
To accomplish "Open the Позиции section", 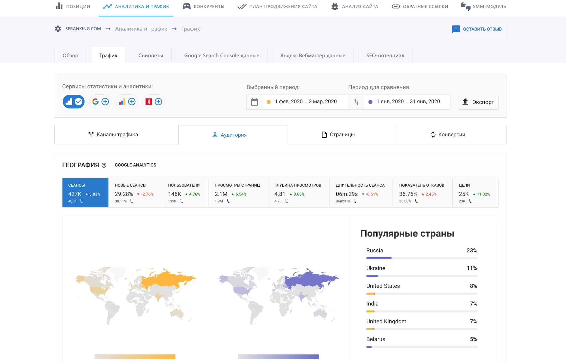I will (73, 6).
